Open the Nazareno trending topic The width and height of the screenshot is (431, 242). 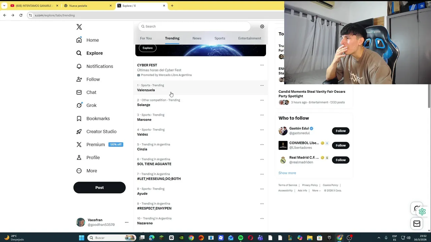pos(200,221)
